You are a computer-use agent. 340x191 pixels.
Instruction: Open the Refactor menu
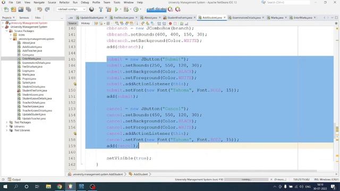pos(64,2)
